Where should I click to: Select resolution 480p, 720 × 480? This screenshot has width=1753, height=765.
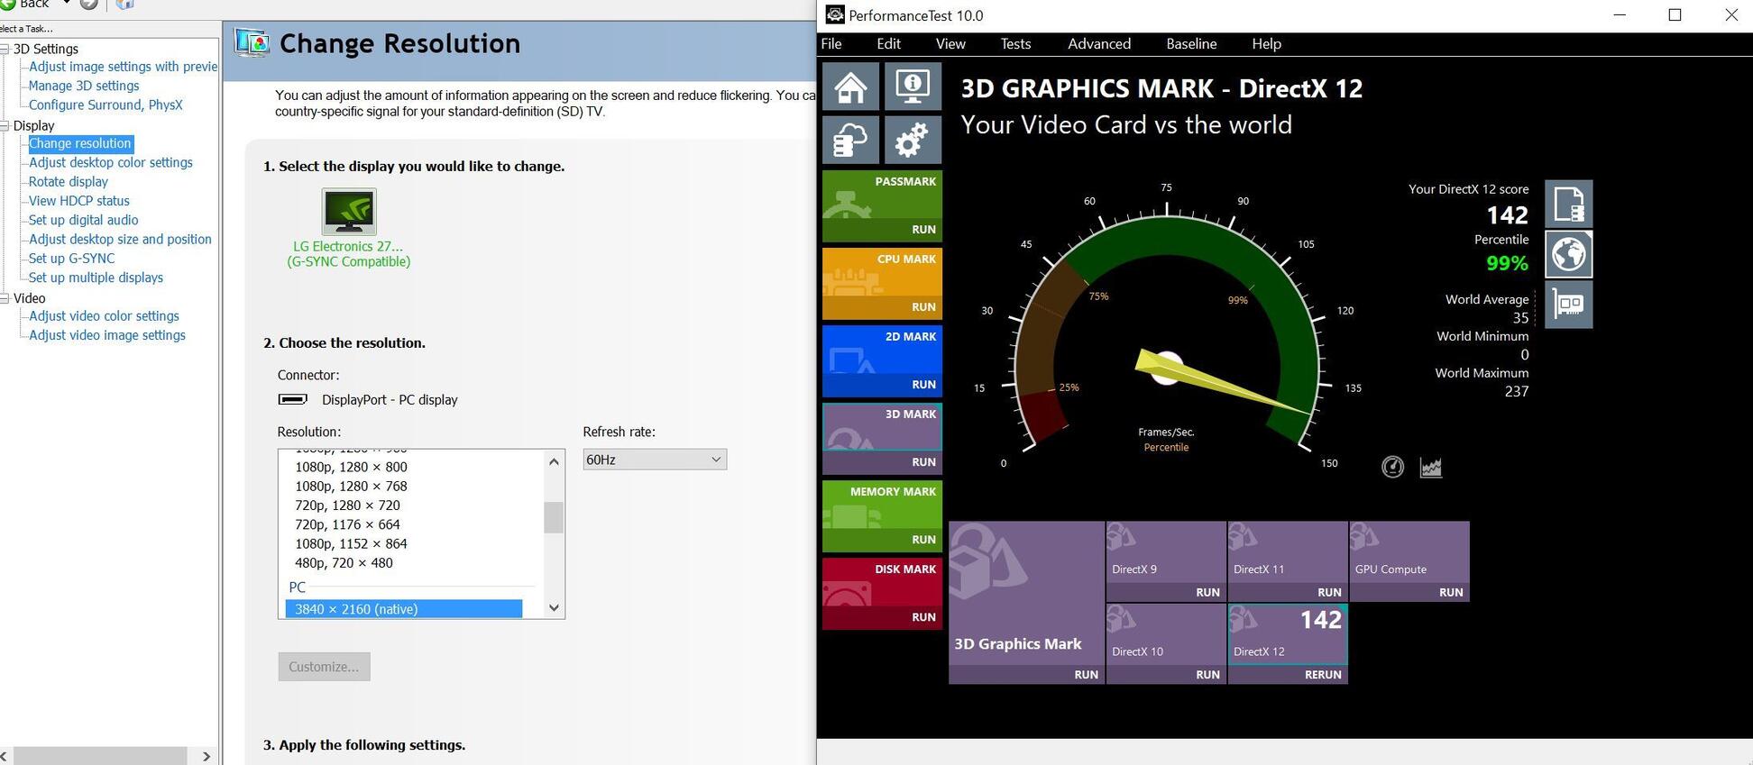tap(344, 563)
